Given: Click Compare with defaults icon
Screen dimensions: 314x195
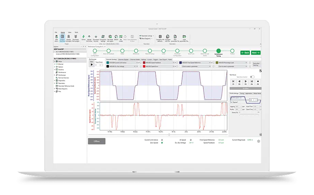Looking at the screenshot, I should 160,37.
